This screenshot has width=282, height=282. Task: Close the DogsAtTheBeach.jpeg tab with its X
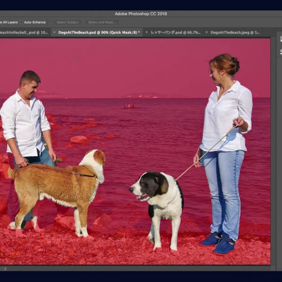point(206,32)
